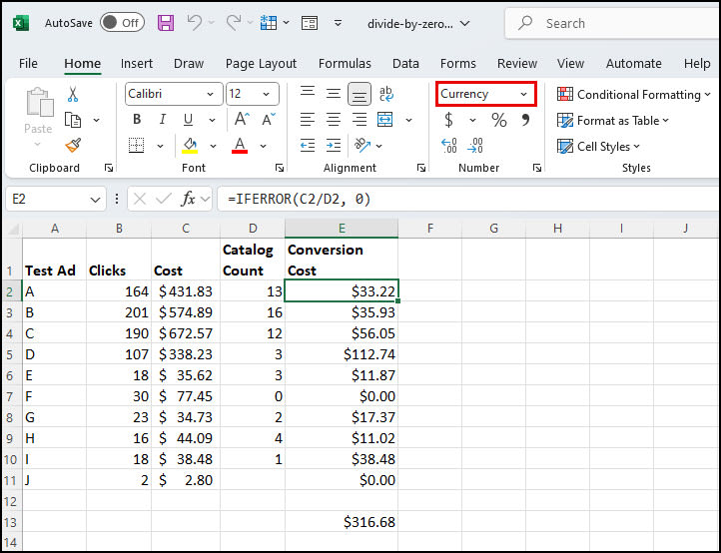Click the Undo arrow icon
The width and height of the screenshot is (721, 553).
pyautogui.click(x=195, y=23)
